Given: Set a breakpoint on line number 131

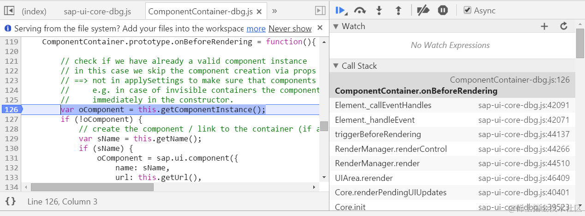Looking at the screenshot, I should (11, 158).
